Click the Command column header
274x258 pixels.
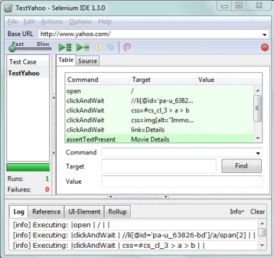(x=98, y=79)
